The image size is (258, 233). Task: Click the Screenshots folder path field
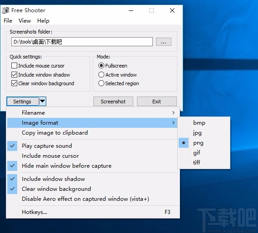point(82,42)
